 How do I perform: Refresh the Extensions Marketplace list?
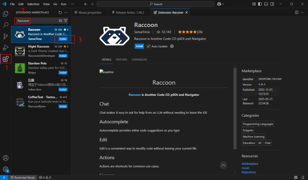(x=60, y=12)
